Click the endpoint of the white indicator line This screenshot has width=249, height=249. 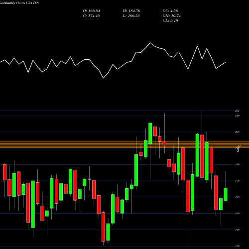(x=226, y=62)
